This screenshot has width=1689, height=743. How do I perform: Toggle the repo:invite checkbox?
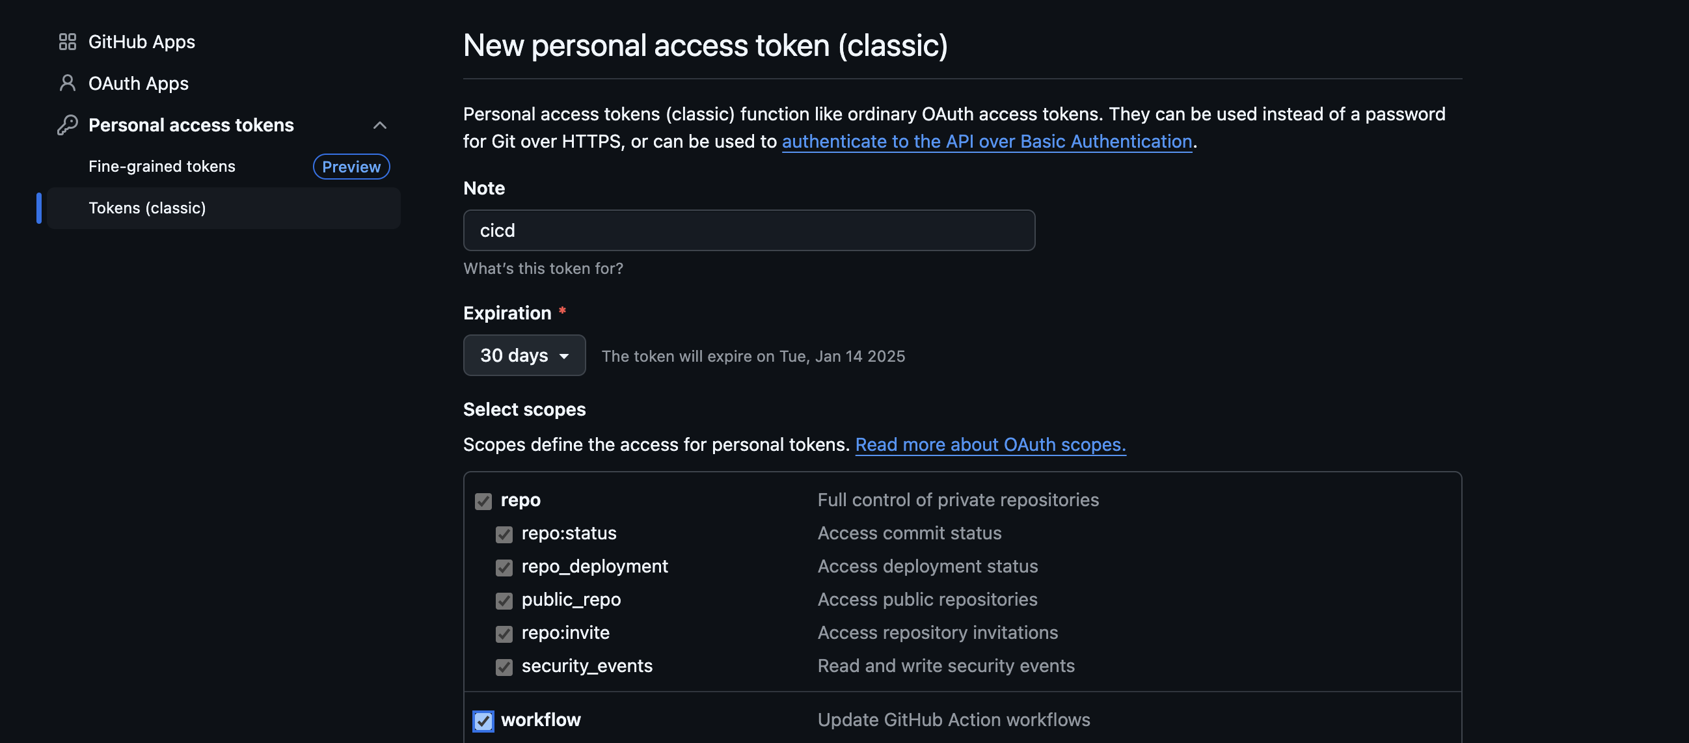coord(504,634)
